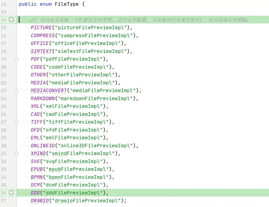Click the PDF enum constant
This screenshot has width=269, height=207.
(x=35, y=59)
